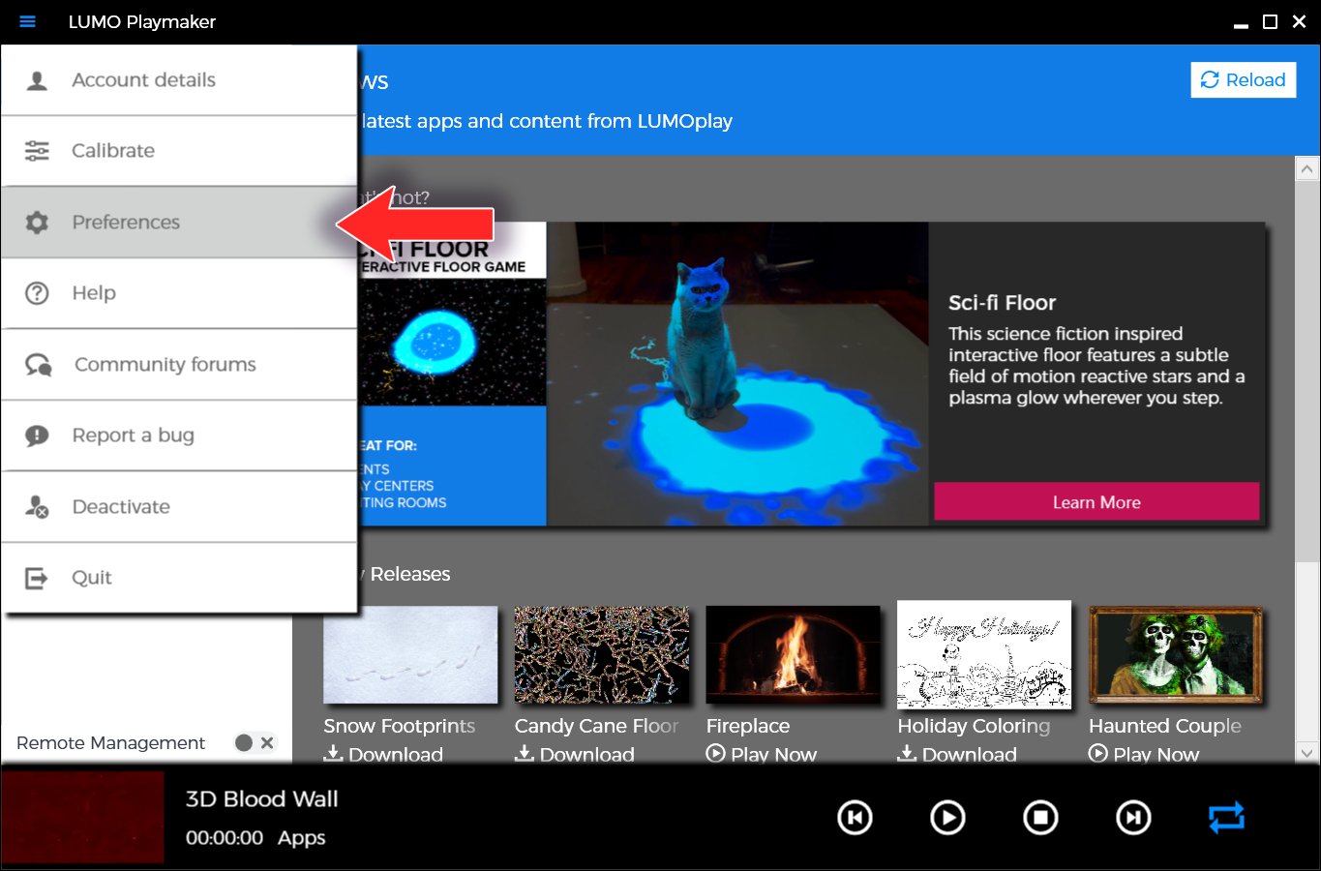This screenshot has height=871, width=1321.
Task: Click the Account details person icon
Action: (37, 80)
